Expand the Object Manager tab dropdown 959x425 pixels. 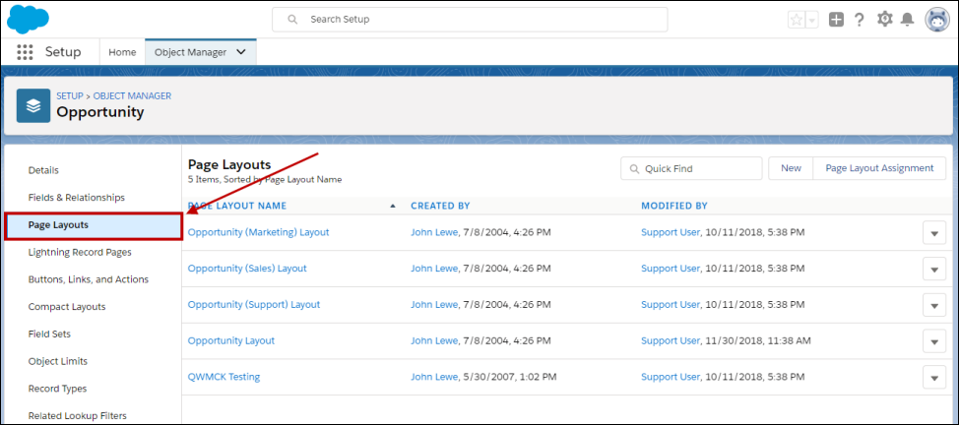coord(241,52)
